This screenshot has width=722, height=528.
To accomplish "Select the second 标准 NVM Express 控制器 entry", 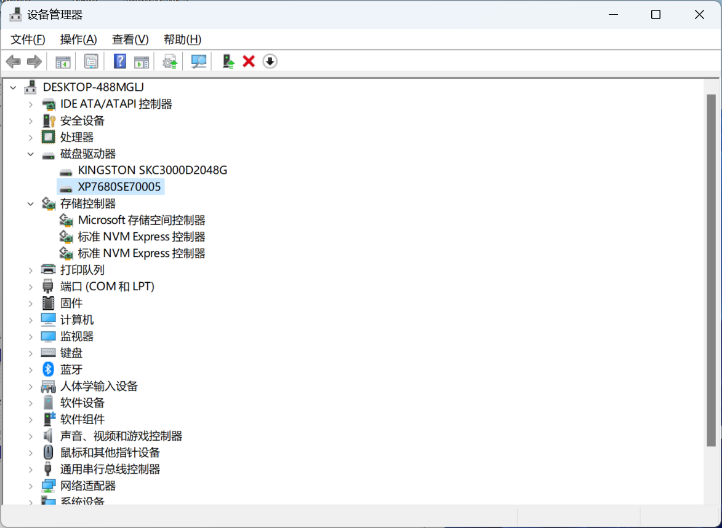I will (142, 253).
